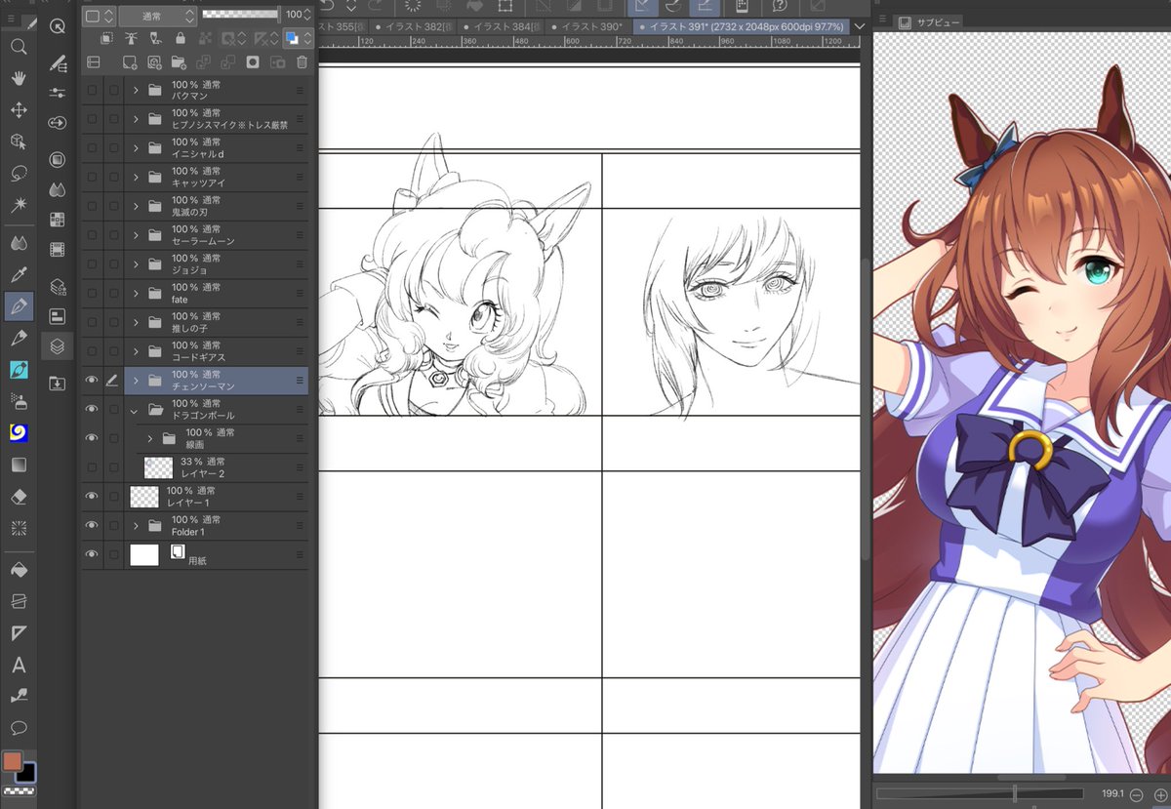
Task: Select the highlighted Pen tool
Action: [x=19, y=306]
